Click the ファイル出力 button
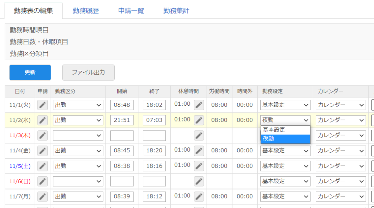 click(x=88, y=73)
